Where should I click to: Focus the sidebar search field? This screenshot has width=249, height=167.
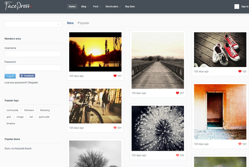(x=33, y=24)
